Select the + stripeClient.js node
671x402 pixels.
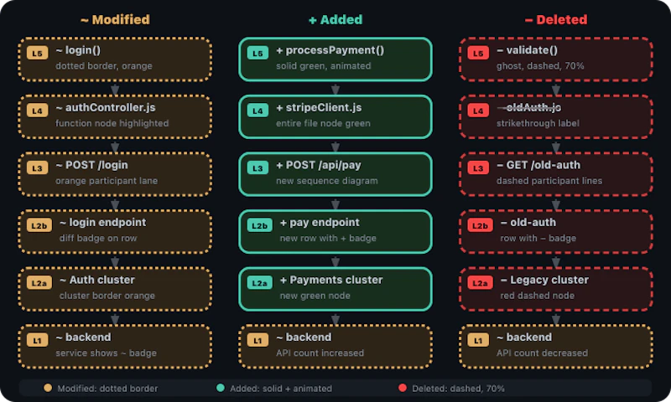[x=335, y=116]
